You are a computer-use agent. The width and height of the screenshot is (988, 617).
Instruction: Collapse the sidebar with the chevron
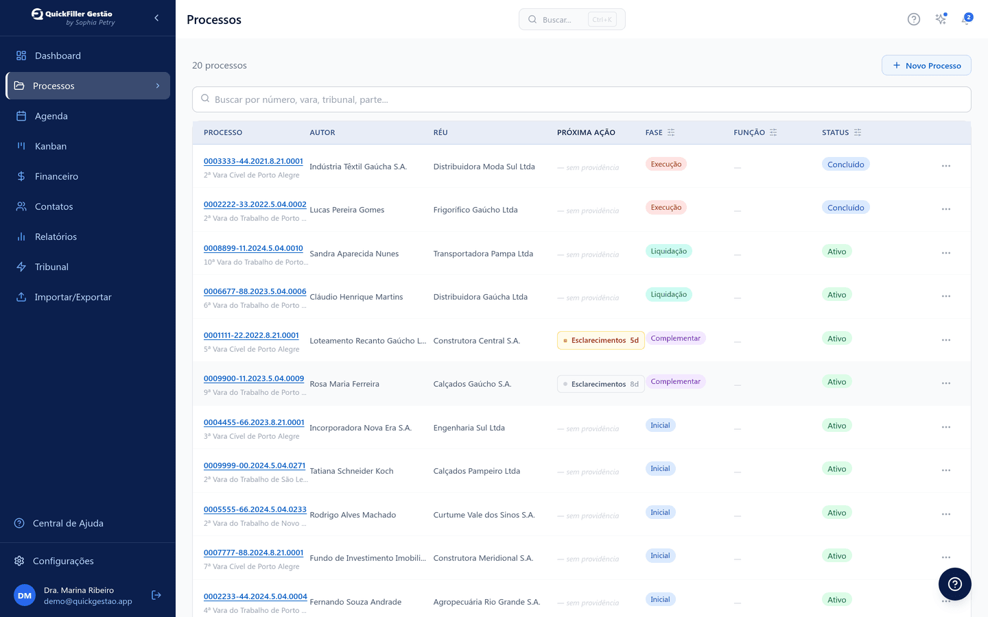(156, 18)
